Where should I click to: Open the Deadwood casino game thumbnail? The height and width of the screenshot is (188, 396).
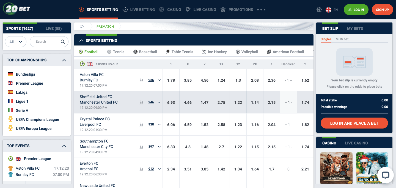(x=337, y=168)
